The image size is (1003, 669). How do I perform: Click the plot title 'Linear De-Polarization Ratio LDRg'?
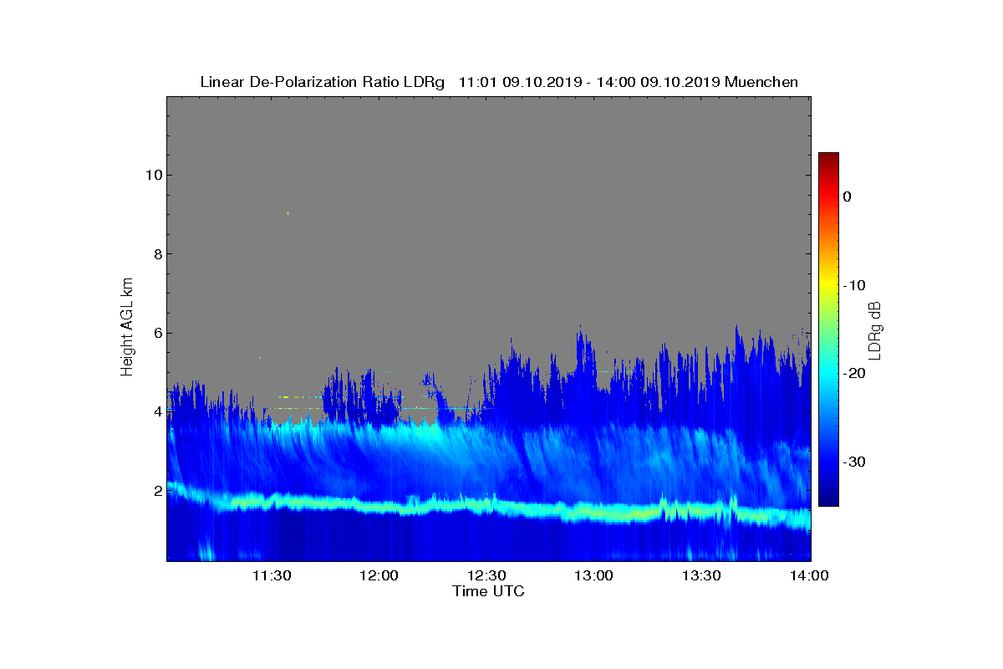324,82
